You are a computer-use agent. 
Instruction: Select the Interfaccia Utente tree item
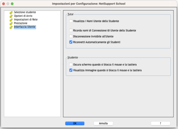(x=25, y=27)
